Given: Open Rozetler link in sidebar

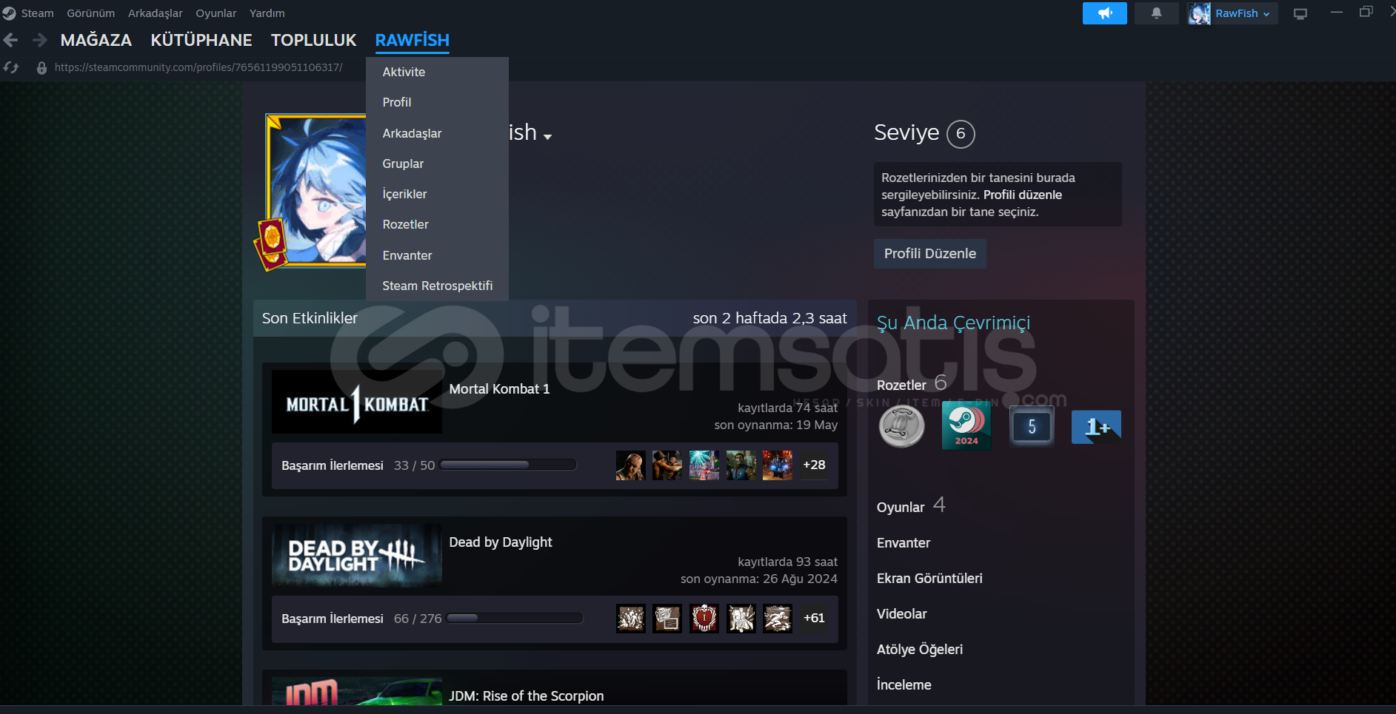Looking at the screenshot, I should coord(901,385).
